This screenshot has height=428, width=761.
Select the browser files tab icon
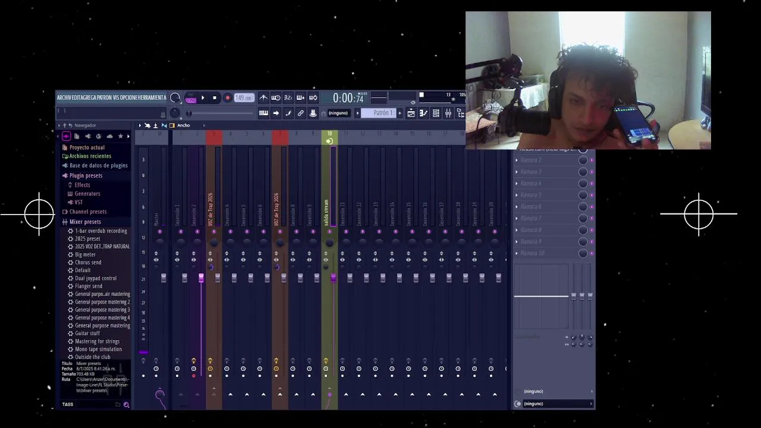click(x=77, y=136)
